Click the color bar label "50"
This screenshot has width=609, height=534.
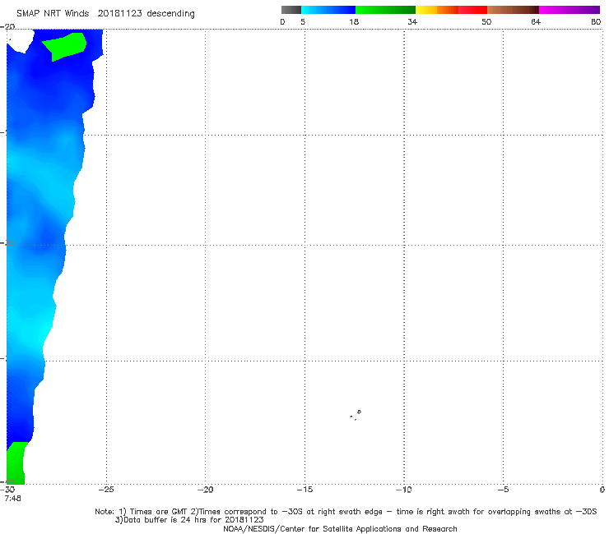coord(486,22)
